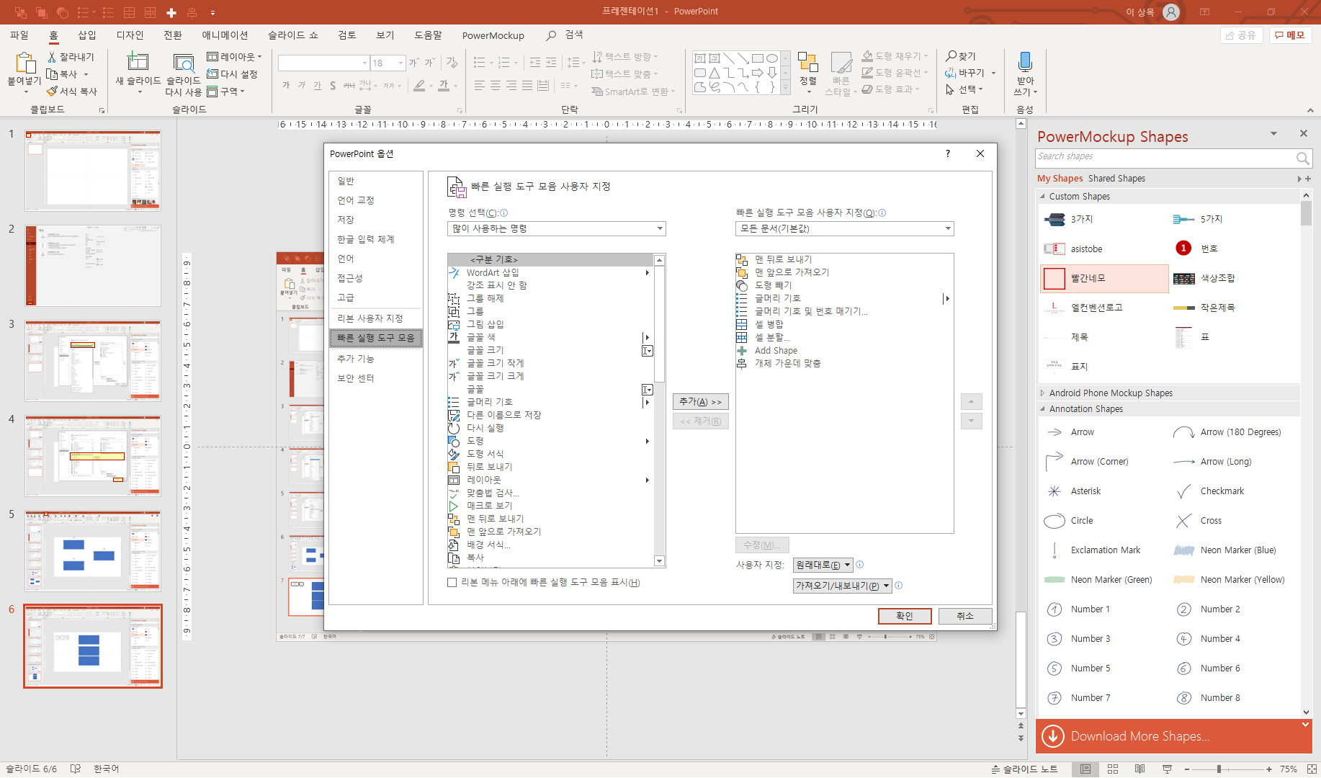Expand Android Phone Mockup Shapes section
Image resolution: width=1321 pixels, height=778 pixels.
pos(1042,393)
